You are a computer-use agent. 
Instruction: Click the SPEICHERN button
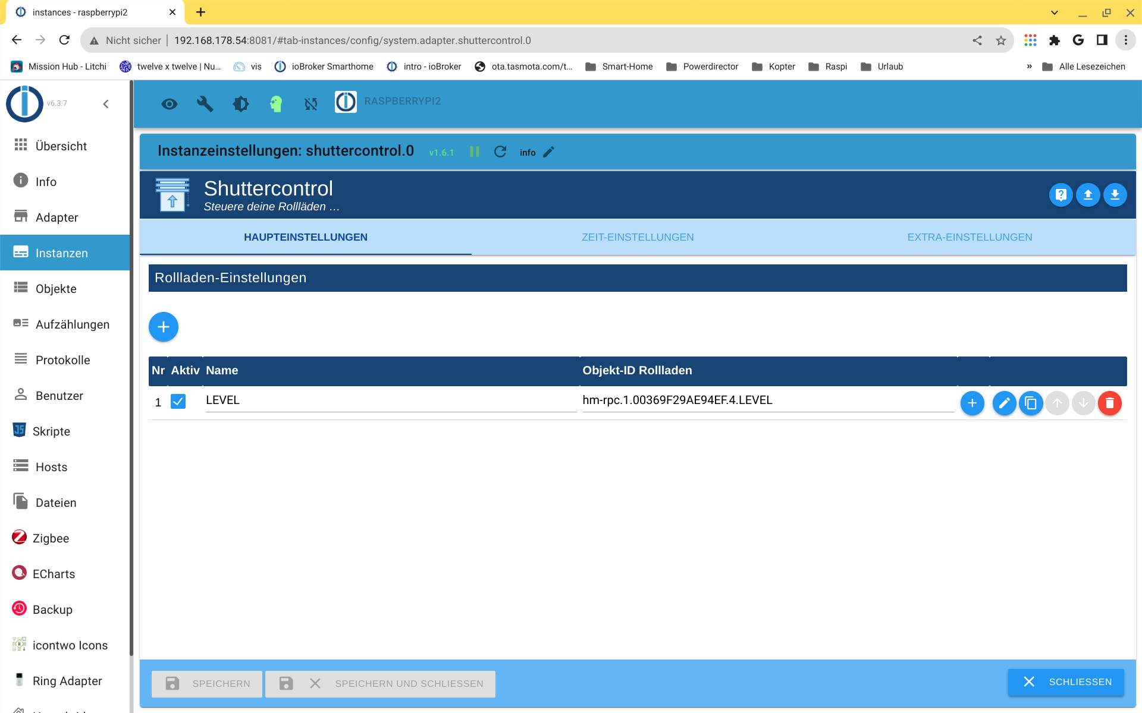point(207,684)
